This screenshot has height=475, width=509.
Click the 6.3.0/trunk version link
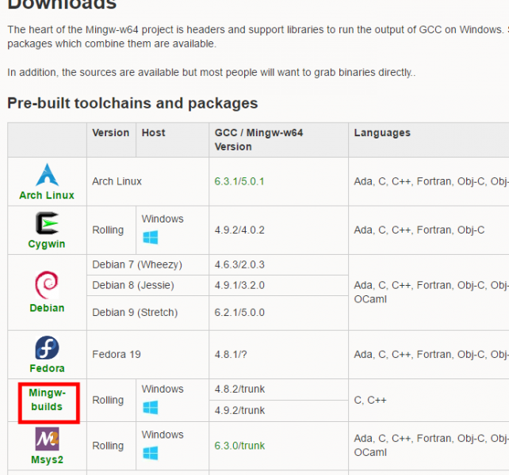click(x=239, y=446)
